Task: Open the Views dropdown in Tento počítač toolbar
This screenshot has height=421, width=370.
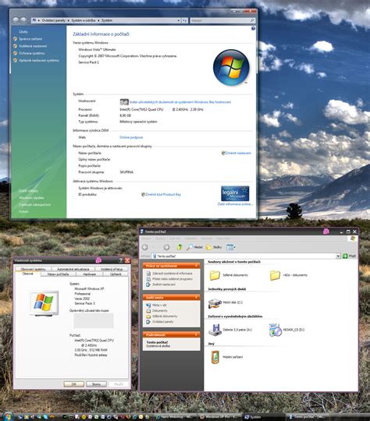Action: [x=231, y=247]
